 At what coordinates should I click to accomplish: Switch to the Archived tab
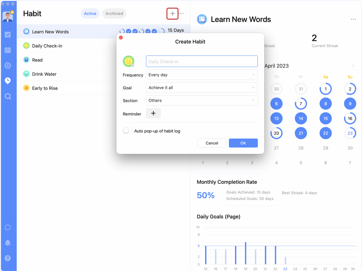[x=114, y=14]
